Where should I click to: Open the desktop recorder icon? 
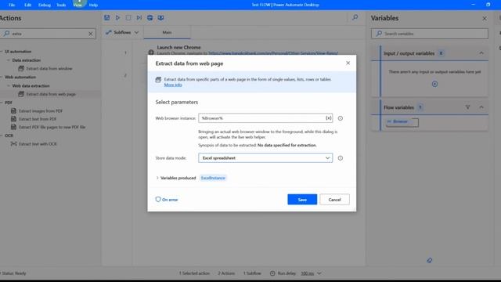click(160, 17)
